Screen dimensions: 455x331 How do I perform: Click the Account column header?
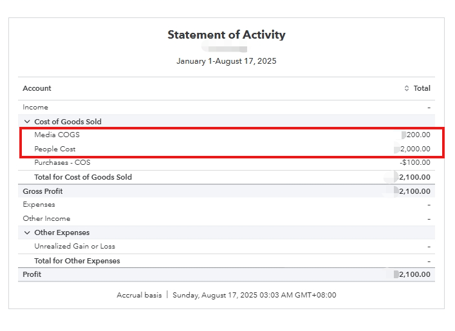click(x=37, y=88)
